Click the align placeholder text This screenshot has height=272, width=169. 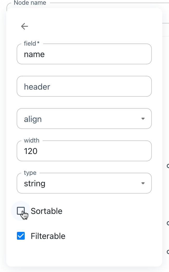tap(33, 119)
